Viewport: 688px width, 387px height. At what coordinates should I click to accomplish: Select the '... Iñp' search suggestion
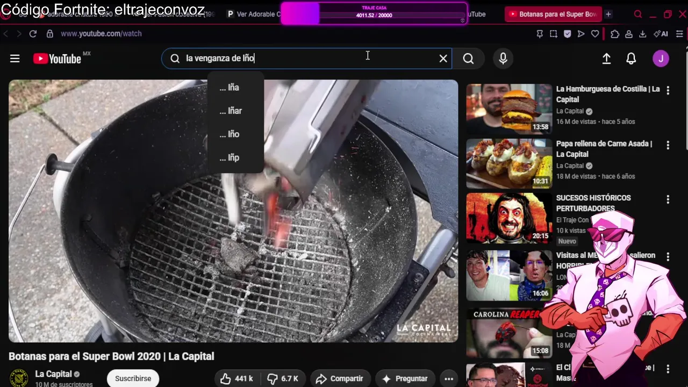(x=235, y=157)
